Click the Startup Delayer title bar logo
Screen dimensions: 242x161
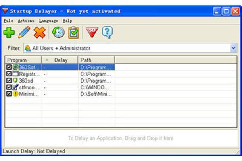[5, 11]
